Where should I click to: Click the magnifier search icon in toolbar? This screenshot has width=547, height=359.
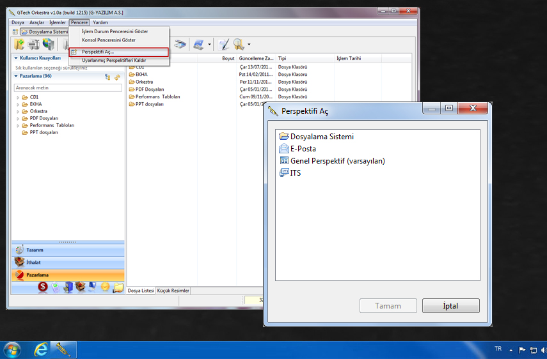click(x=239, y=44)
